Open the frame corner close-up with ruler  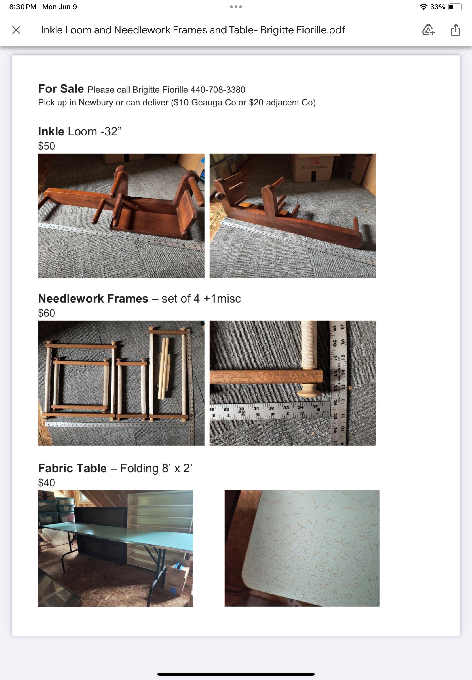(x=292, y=383)
